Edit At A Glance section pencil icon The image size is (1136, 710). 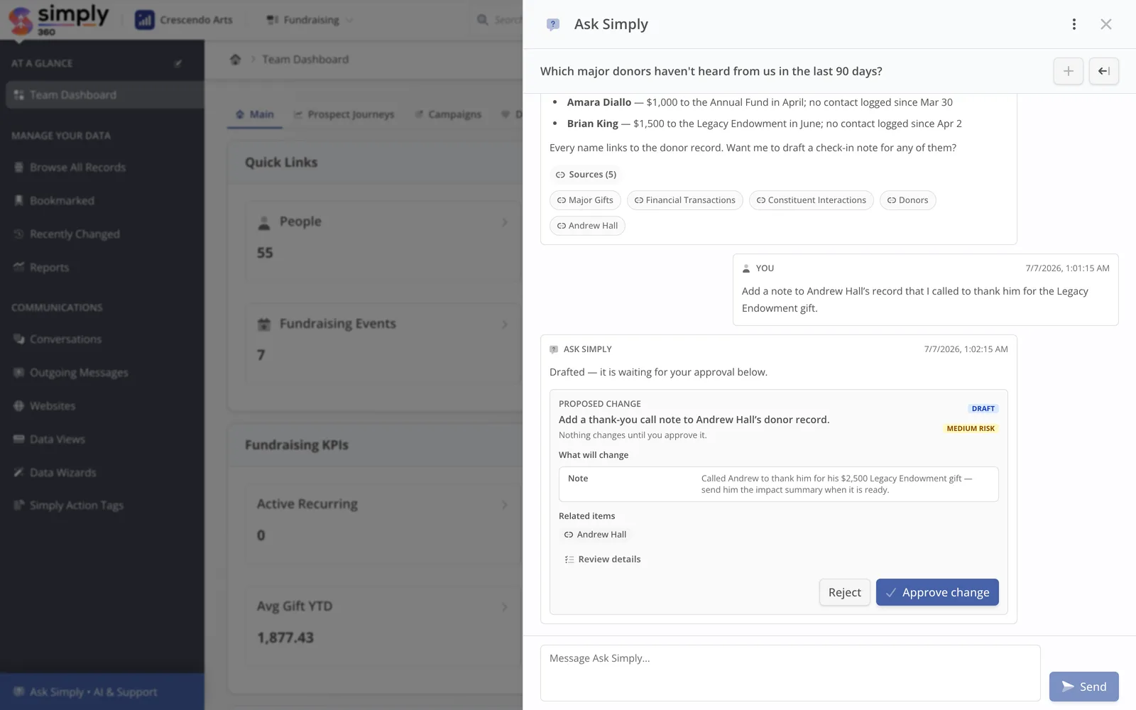[178, 63]
